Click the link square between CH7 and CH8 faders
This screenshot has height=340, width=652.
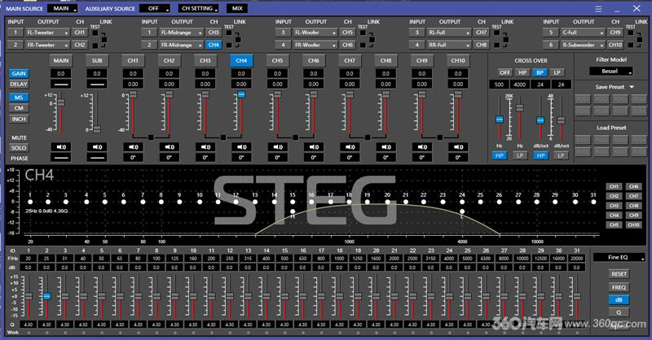[x=368, y=137]
